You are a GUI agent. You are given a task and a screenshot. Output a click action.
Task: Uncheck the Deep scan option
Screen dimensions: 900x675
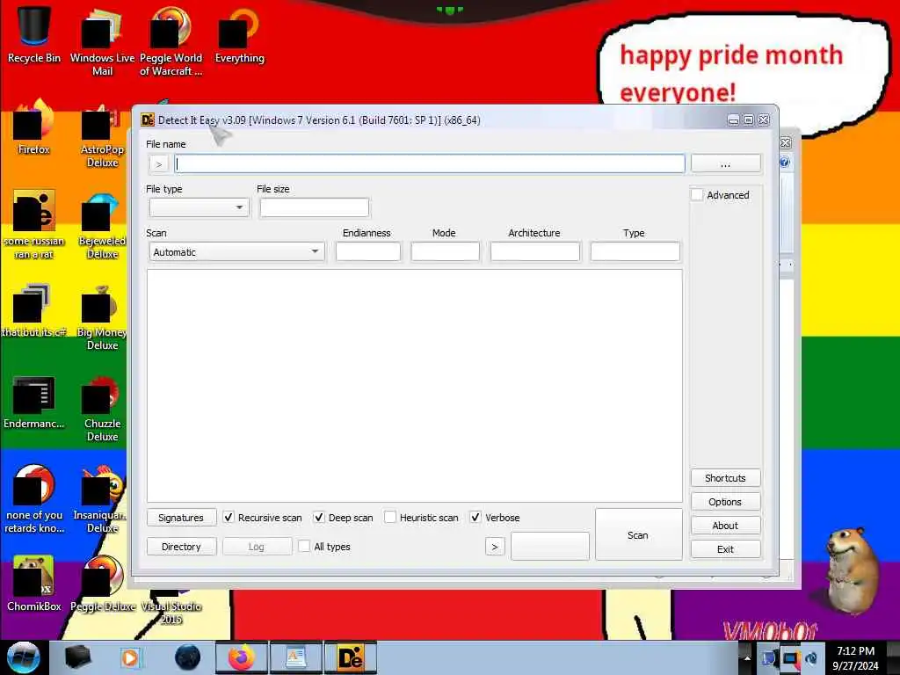[x=319, y=517]
